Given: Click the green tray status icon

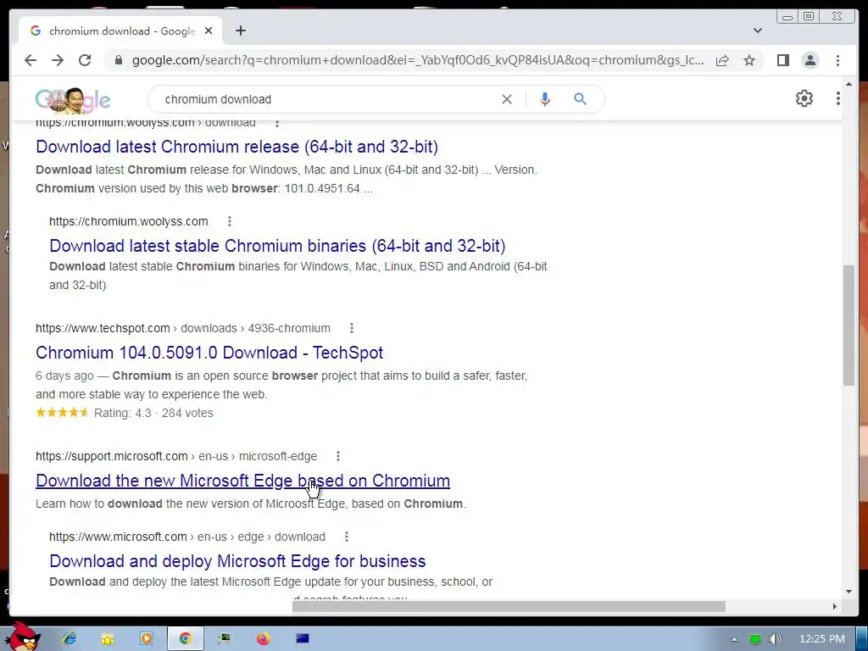Looking at the screenshot, I should click(x=754, y=639).
